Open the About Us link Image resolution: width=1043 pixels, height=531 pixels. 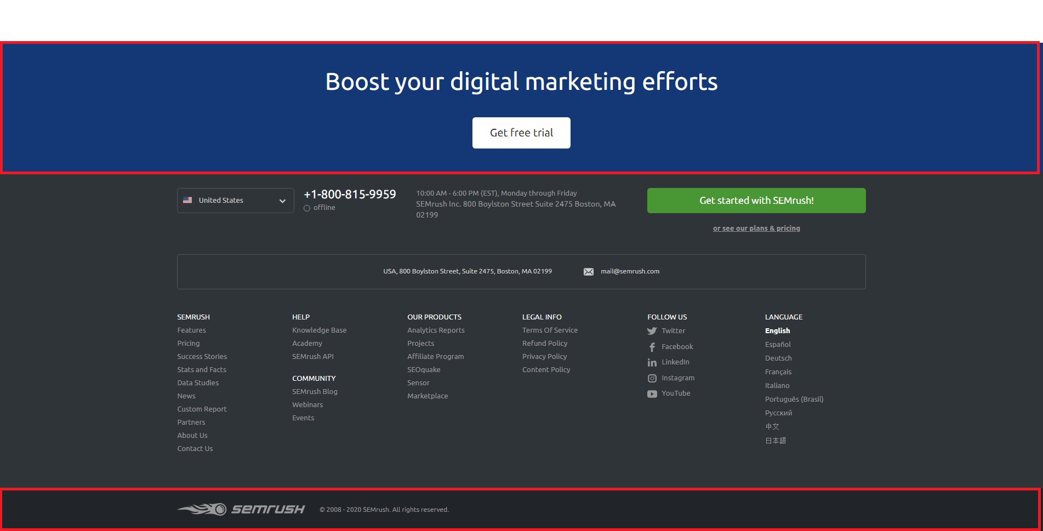[192, 436]
